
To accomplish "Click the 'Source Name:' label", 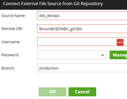I will click(x=14, y=16).
